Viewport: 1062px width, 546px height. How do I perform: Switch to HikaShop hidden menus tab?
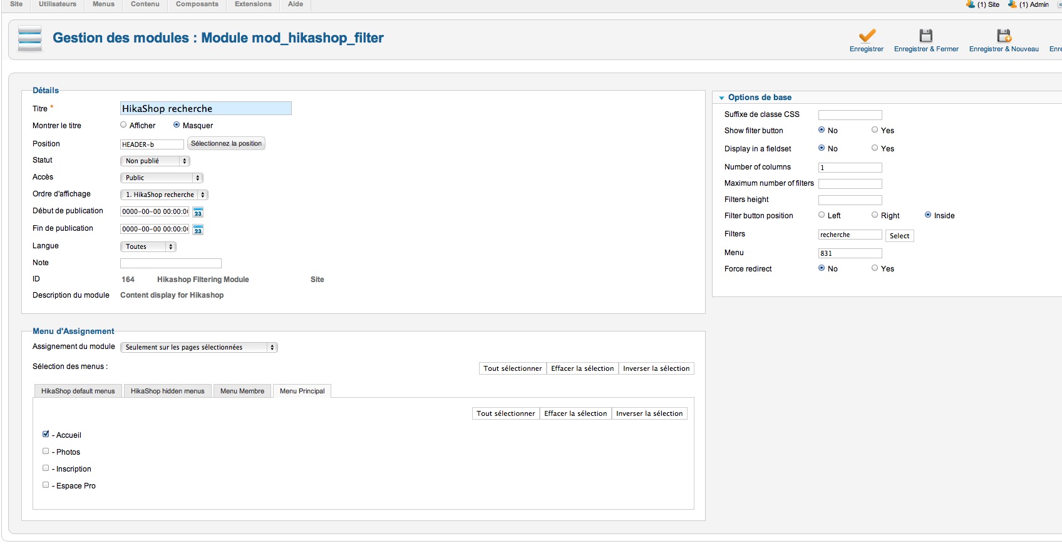tap(168, 391)
